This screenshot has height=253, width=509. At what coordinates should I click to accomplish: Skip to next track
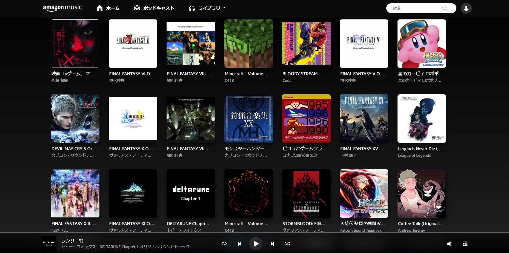[272, 243]
